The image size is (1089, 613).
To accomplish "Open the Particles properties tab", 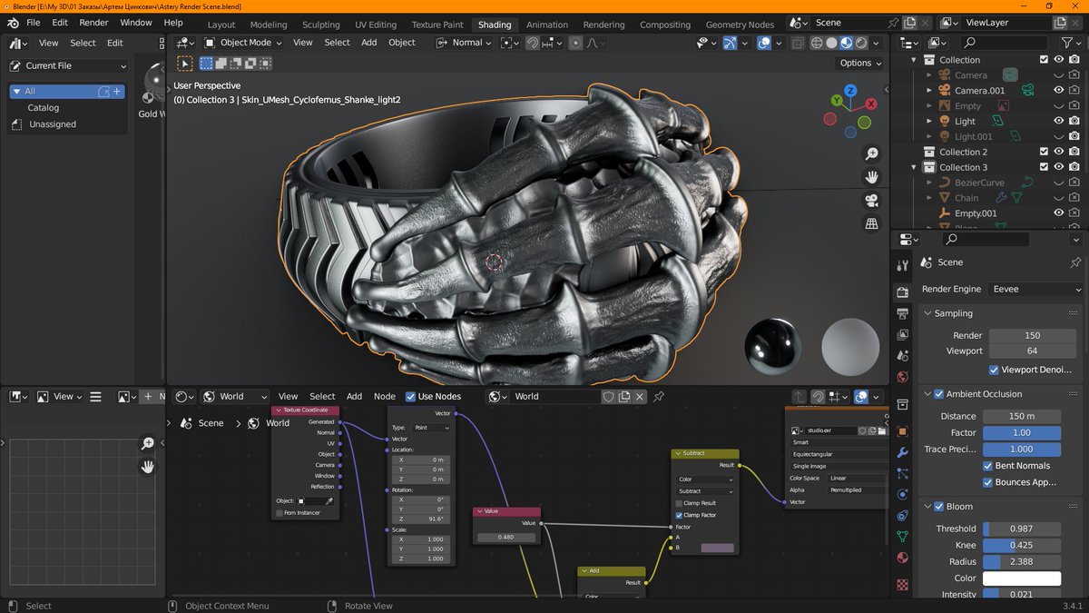I will click(902, 473).
